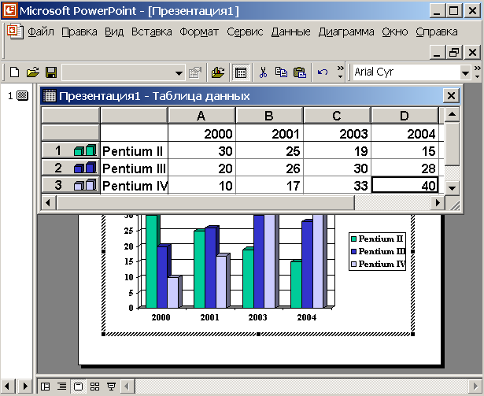This screenshot has height=396, width=484.
Task: Select row 2 header with blue bars
Action: (x=70, y=168)
